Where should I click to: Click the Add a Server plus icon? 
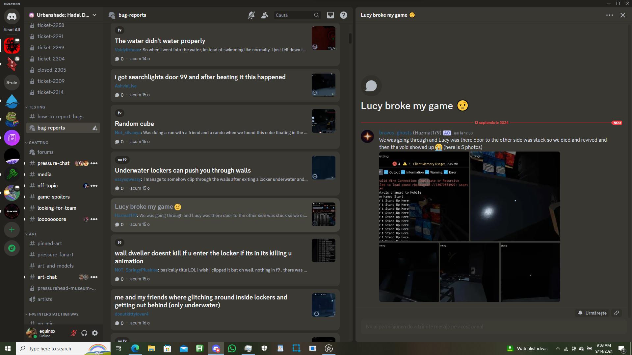pos(12,230)
